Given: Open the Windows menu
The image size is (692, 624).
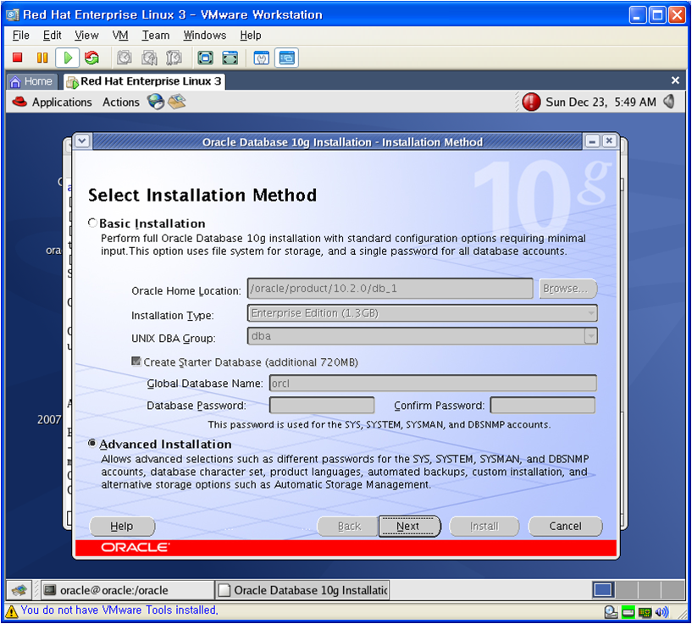Looking at the screenshot, I should point(205,36).
